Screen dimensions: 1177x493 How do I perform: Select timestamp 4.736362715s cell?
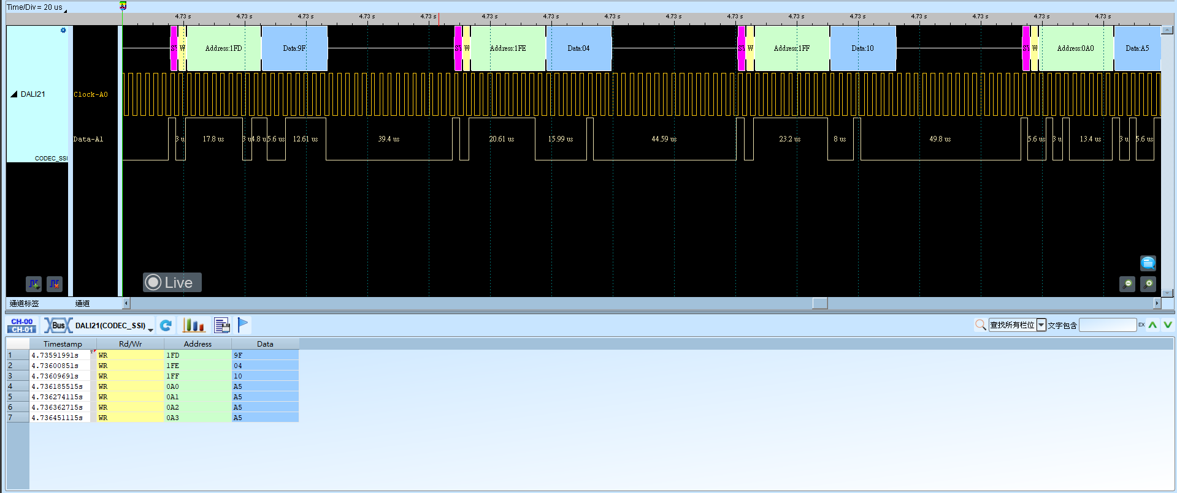click(60, 407)
